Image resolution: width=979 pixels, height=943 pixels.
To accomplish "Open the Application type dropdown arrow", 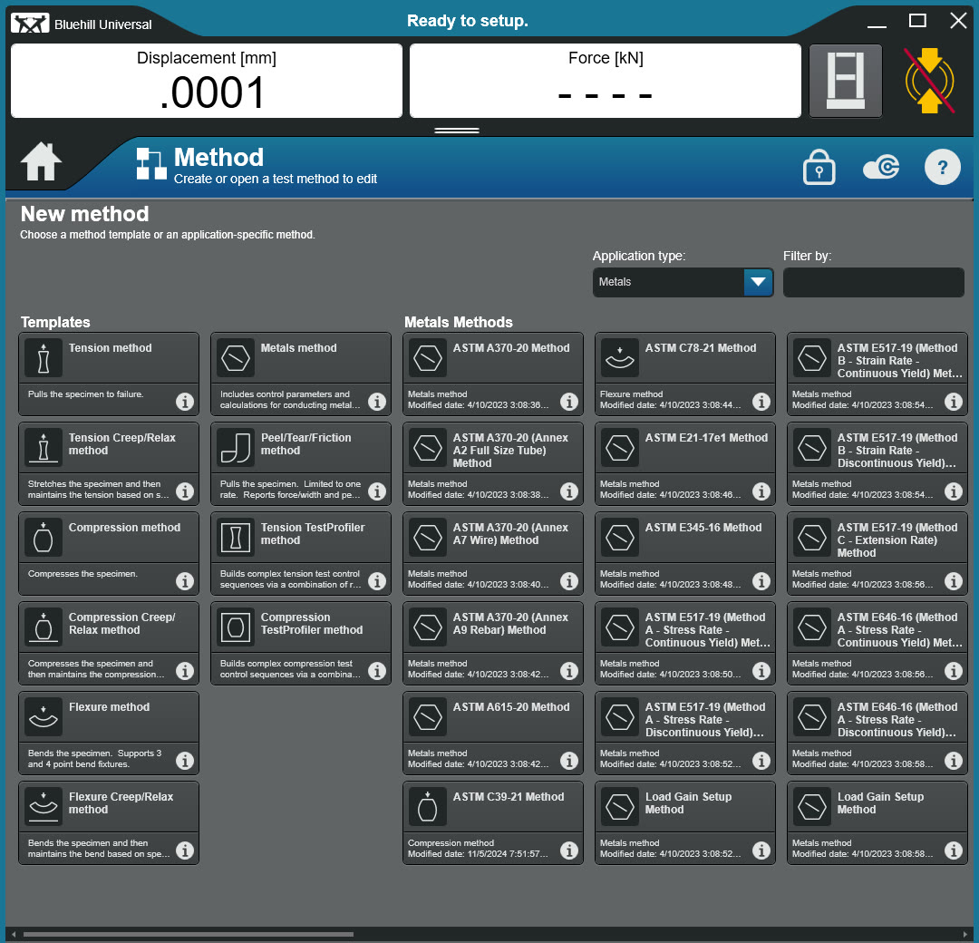I will (758, 282).
